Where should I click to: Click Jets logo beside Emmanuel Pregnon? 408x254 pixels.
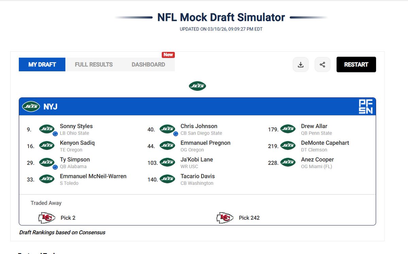click(167, 146)
